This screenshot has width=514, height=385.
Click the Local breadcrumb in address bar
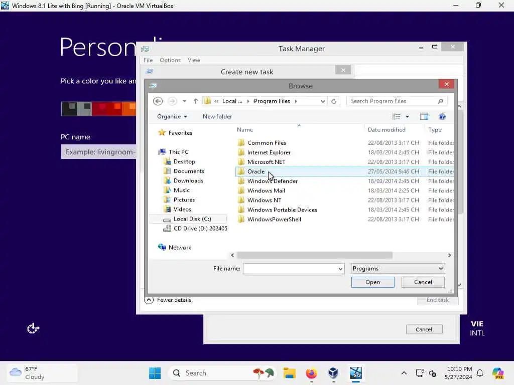pyautogui.click(x=232, y=101)
